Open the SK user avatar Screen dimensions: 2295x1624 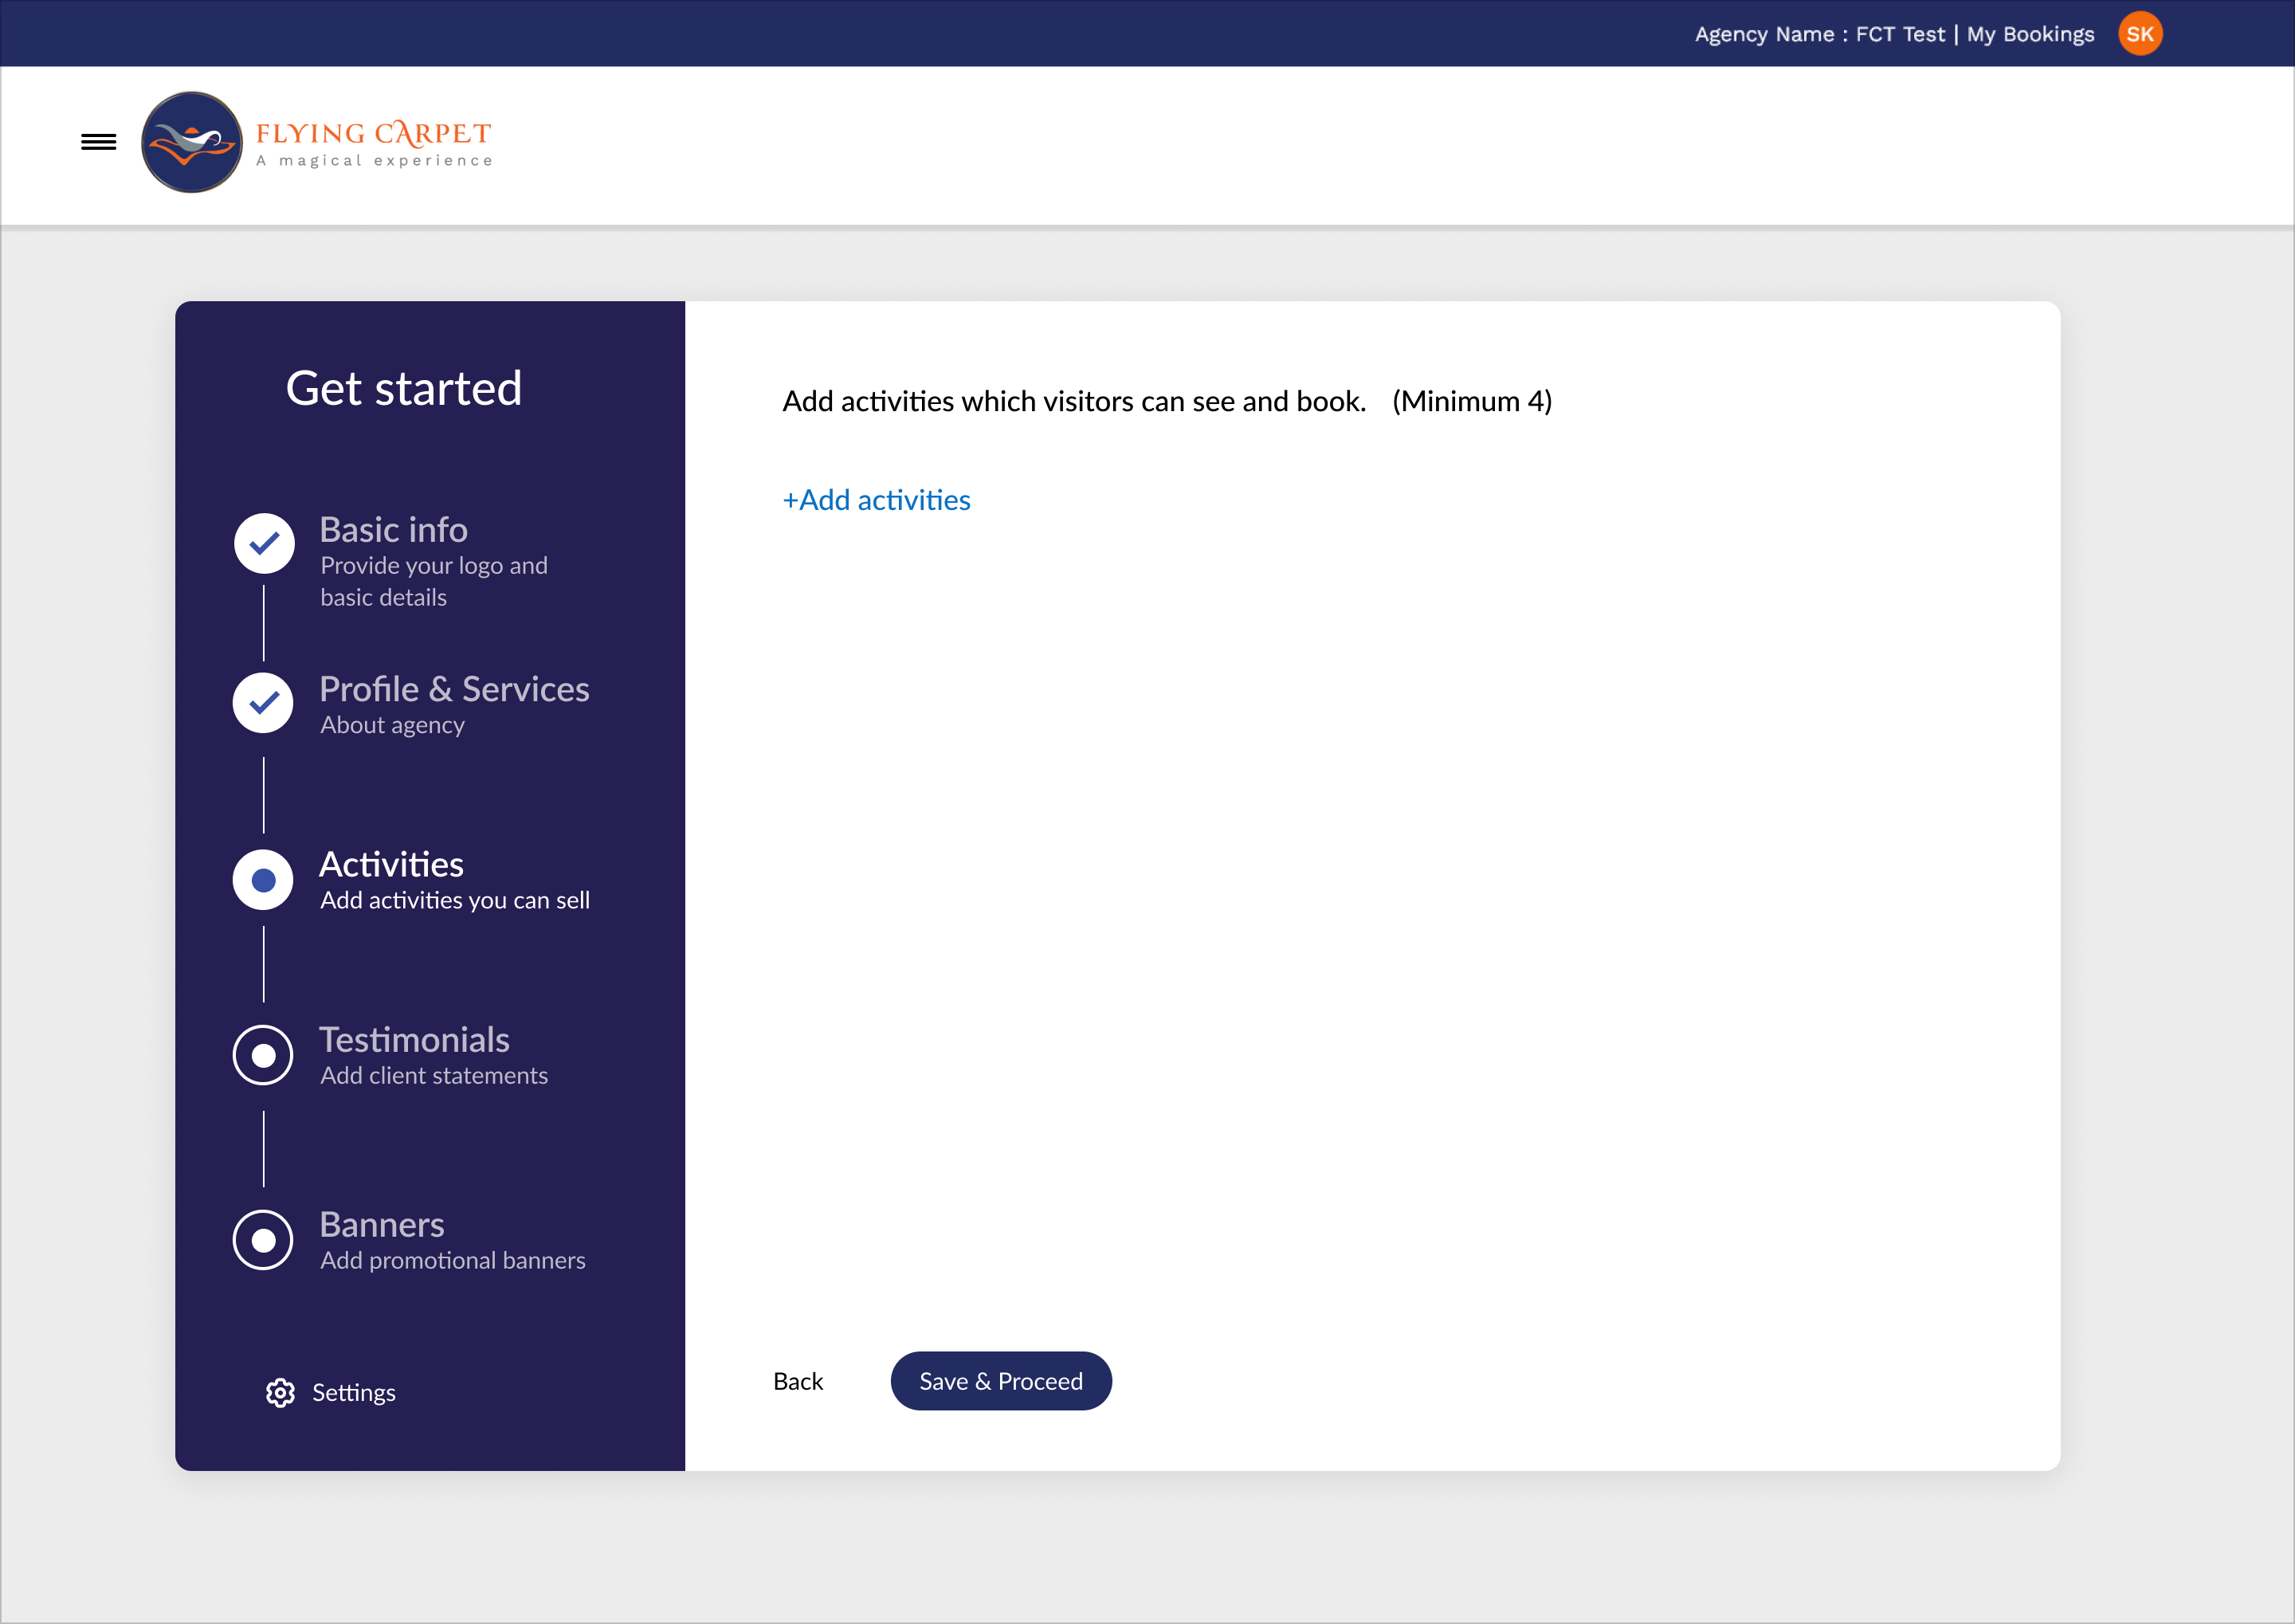click(x=2140, y=34)
